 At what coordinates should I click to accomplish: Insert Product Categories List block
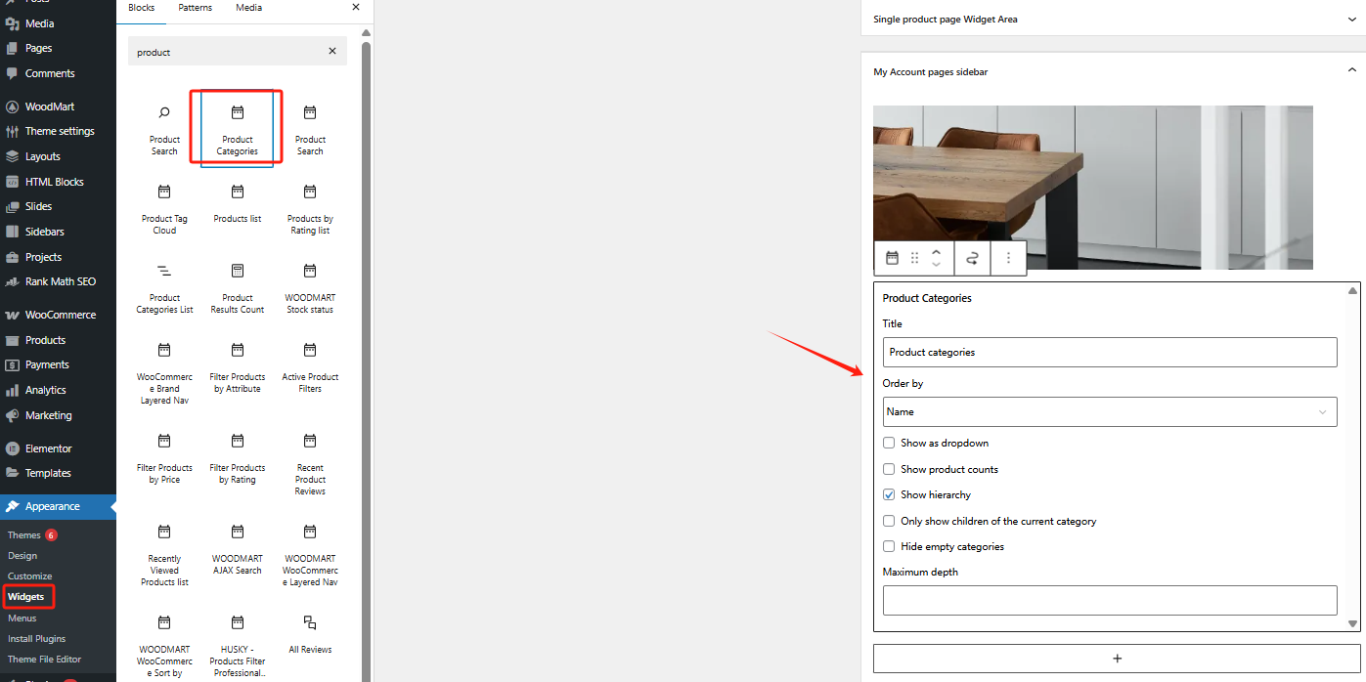point(164,288)
